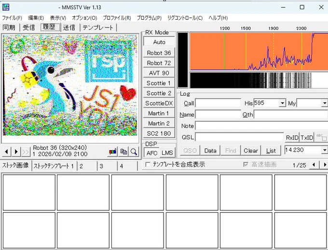Open the プログラム(P) menu
The width and height of the screenshot is (328, 250).
149,18
